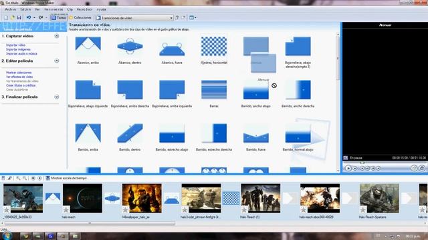Select Barrido, ancho abajo transition

[256, 93]
